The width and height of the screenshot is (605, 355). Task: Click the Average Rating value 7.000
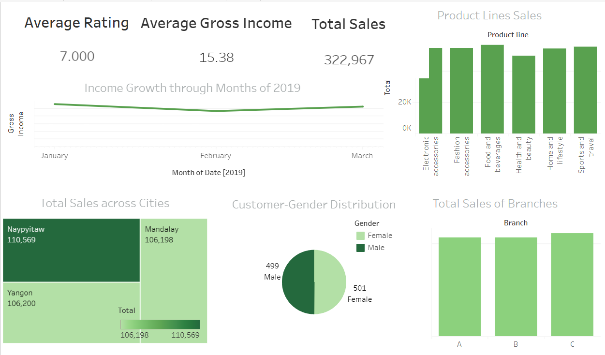[76, 56]
